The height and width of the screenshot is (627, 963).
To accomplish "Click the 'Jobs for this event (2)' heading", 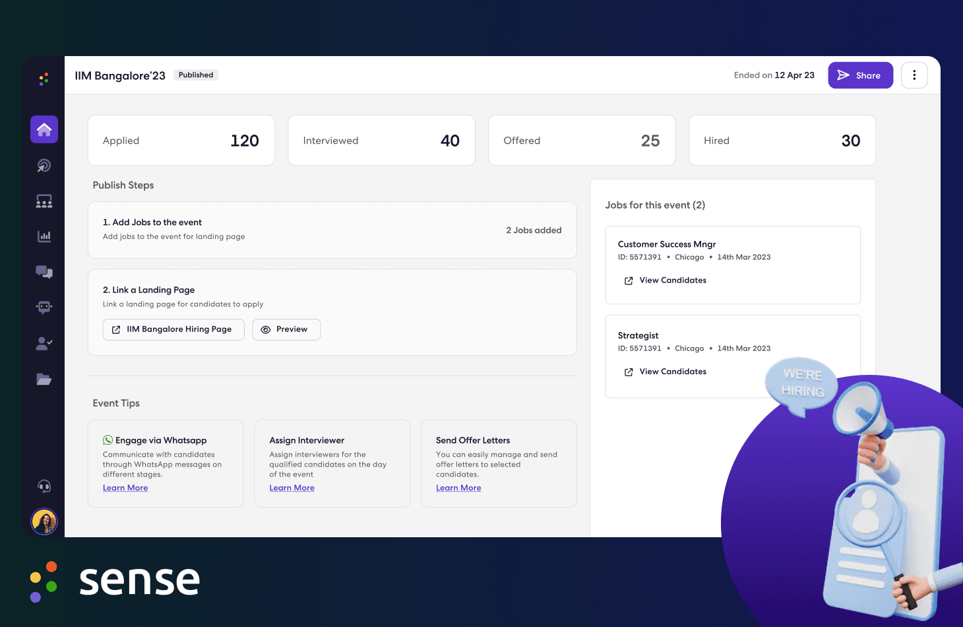I will (655, 205).
